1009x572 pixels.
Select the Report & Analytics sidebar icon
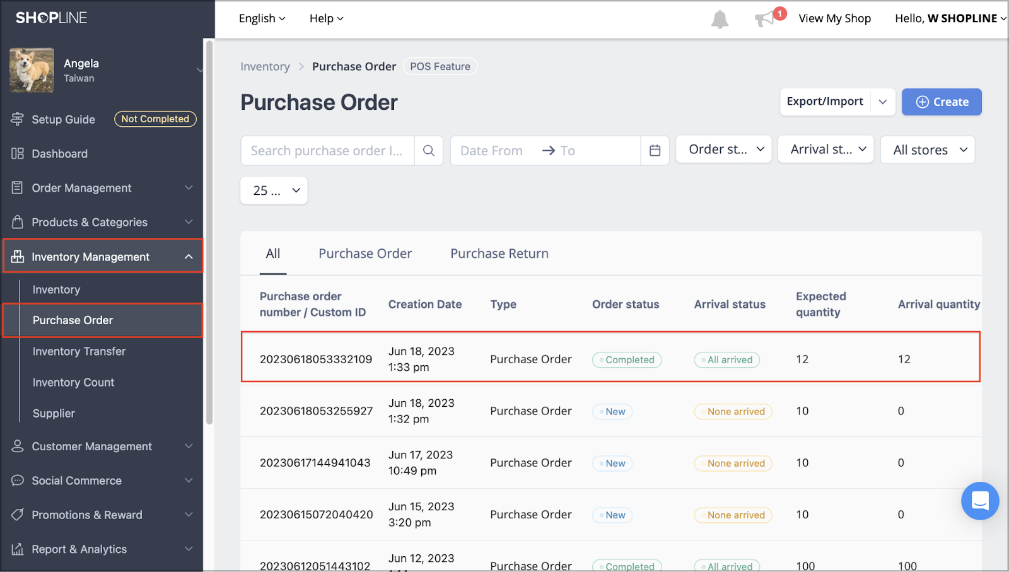17,549
